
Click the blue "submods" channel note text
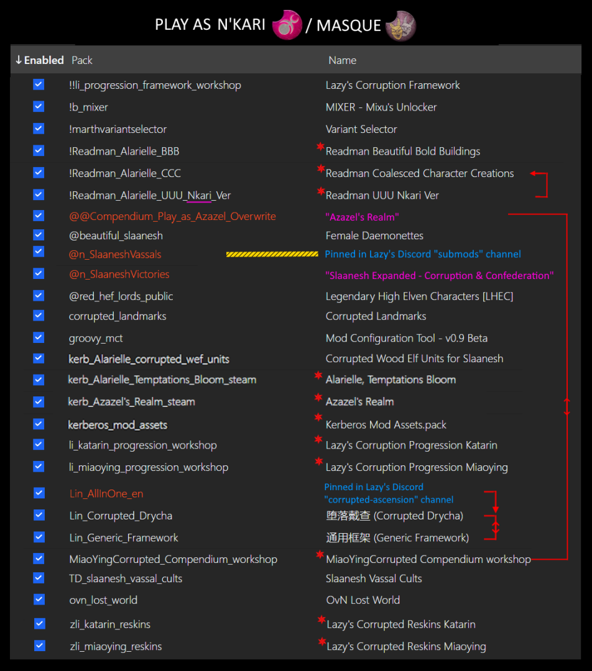[423, 254]
